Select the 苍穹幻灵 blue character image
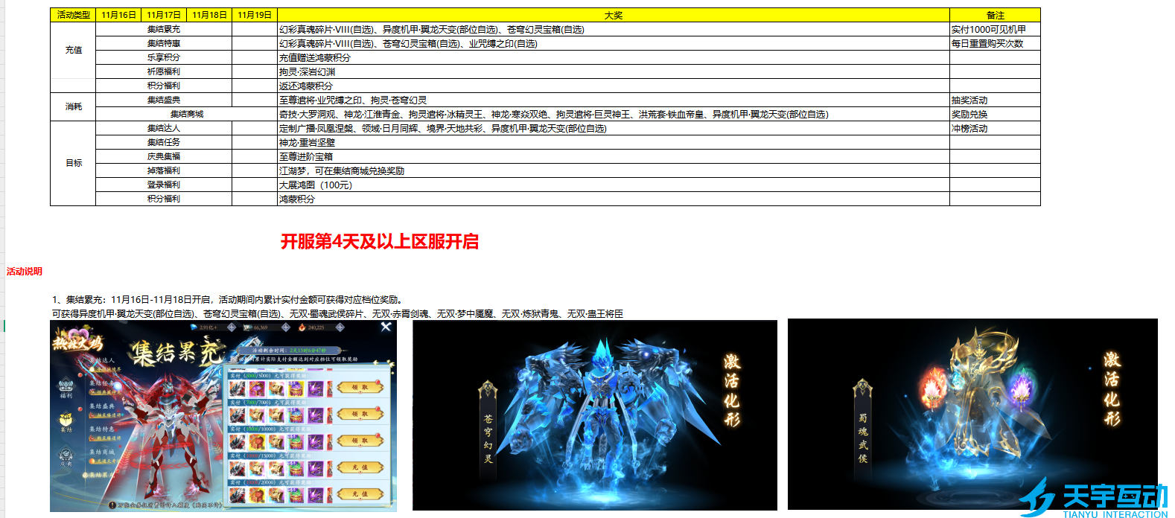The width and height of the screenshot is (1175, 518). (x=594, y=415)
